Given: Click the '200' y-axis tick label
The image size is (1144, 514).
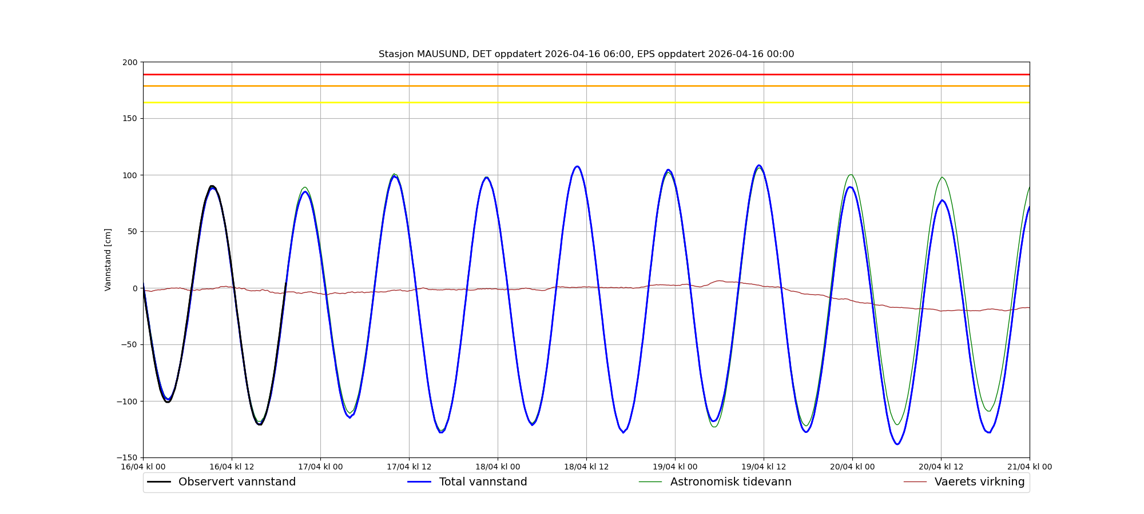Looking at the screenshot, I should pyautogui.click(x=130, y=62).
